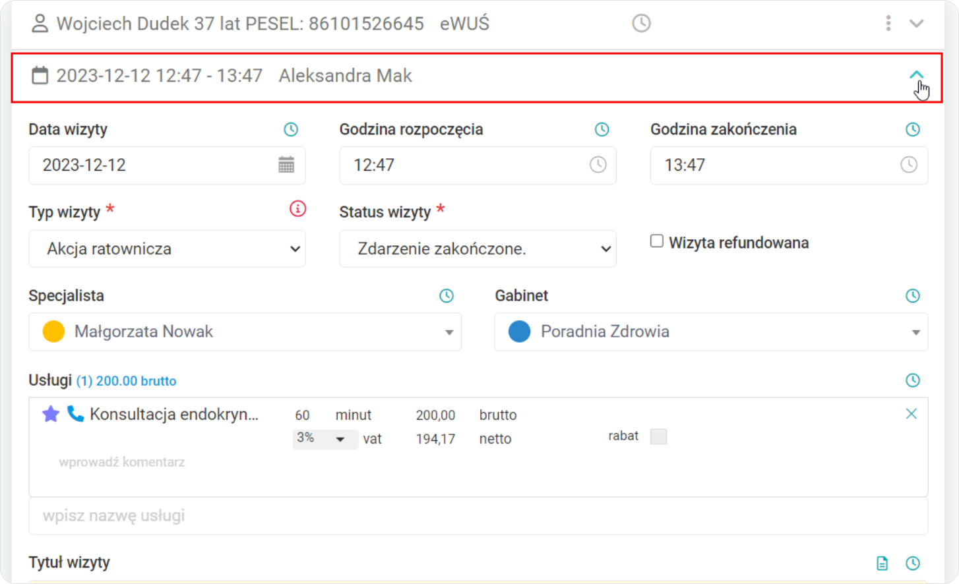Click the wprowadź komentarz field
This screenshot has height=584, width=959.
[x=122, y=462]
